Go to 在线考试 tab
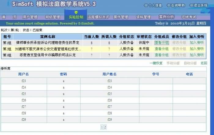 [x=189, y=17]
